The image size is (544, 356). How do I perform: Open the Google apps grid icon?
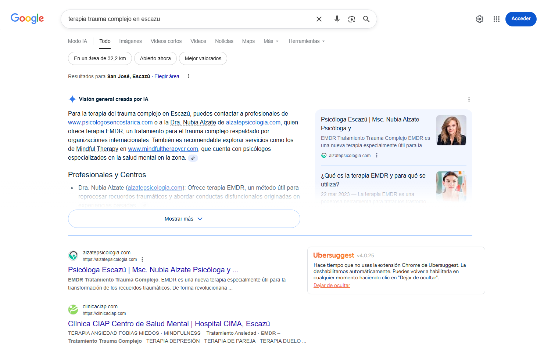497,19
